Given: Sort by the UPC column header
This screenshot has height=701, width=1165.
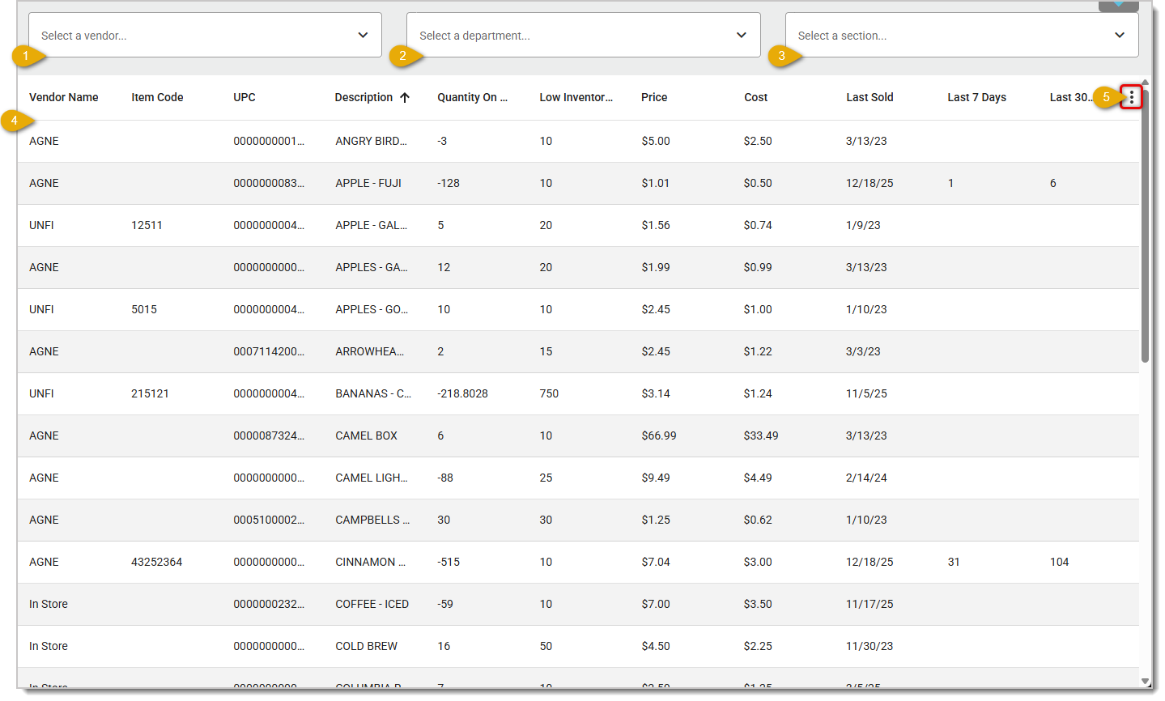Looking at the screenshot, I should (244, 97).
